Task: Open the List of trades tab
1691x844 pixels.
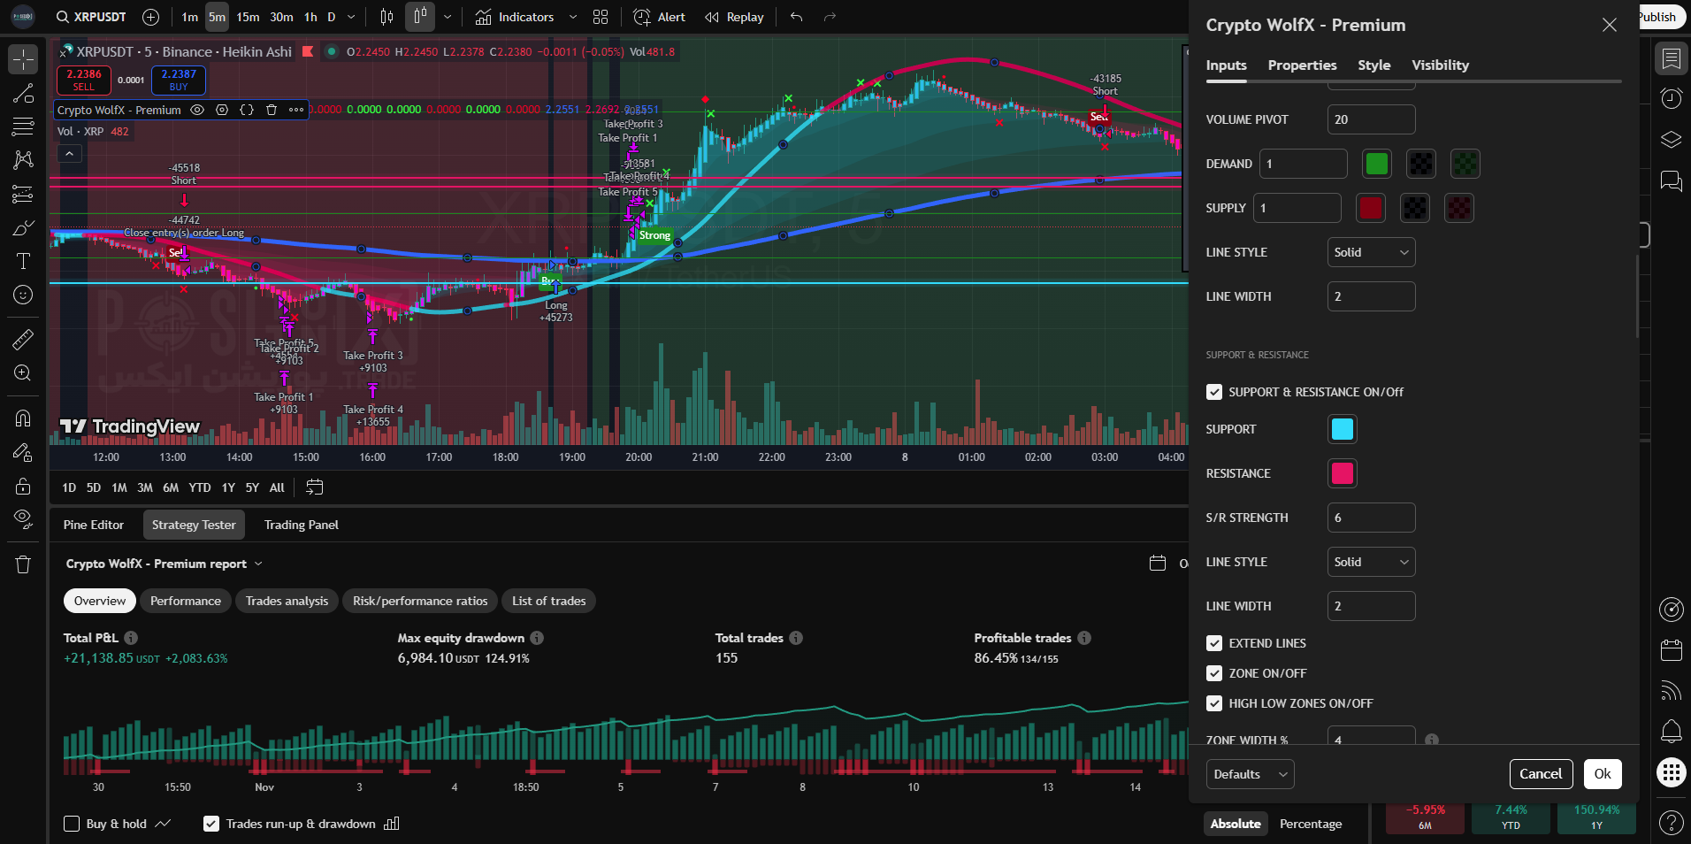Action: [x=548, y=601]
